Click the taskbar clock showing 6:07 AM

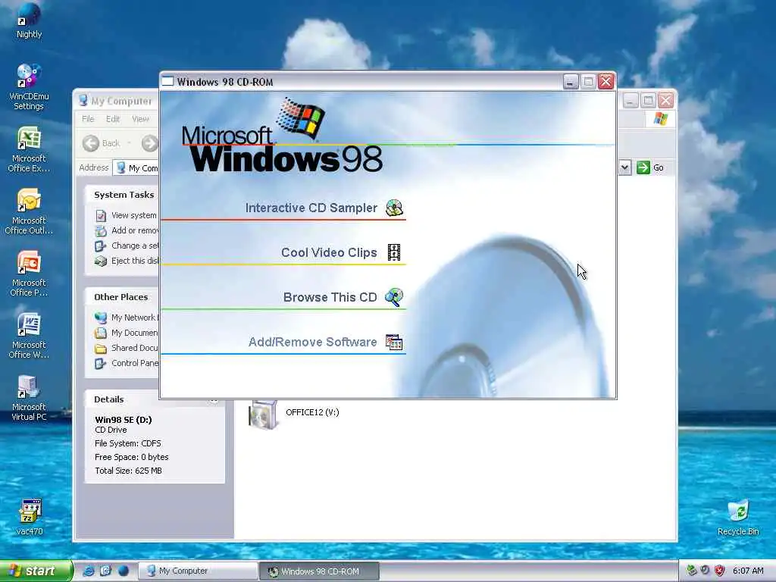(748, 571)
